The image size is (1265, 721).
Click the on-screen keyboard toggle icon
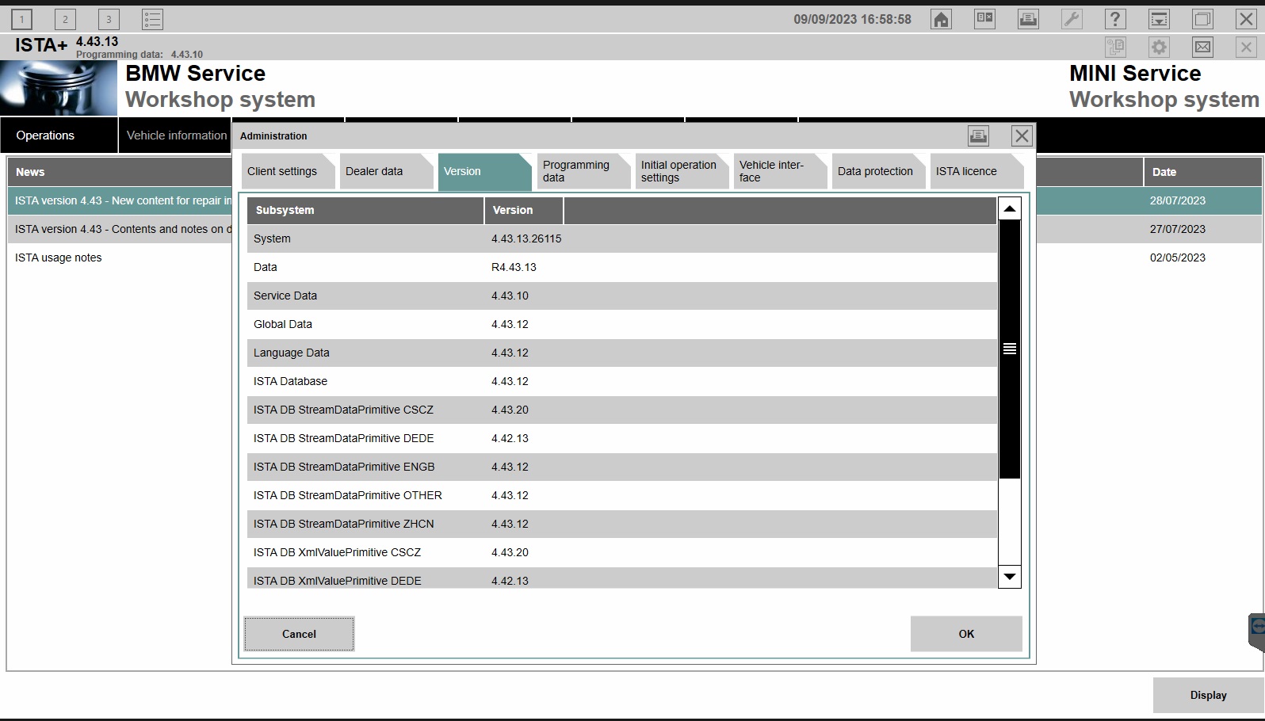tap(1159, 19)
